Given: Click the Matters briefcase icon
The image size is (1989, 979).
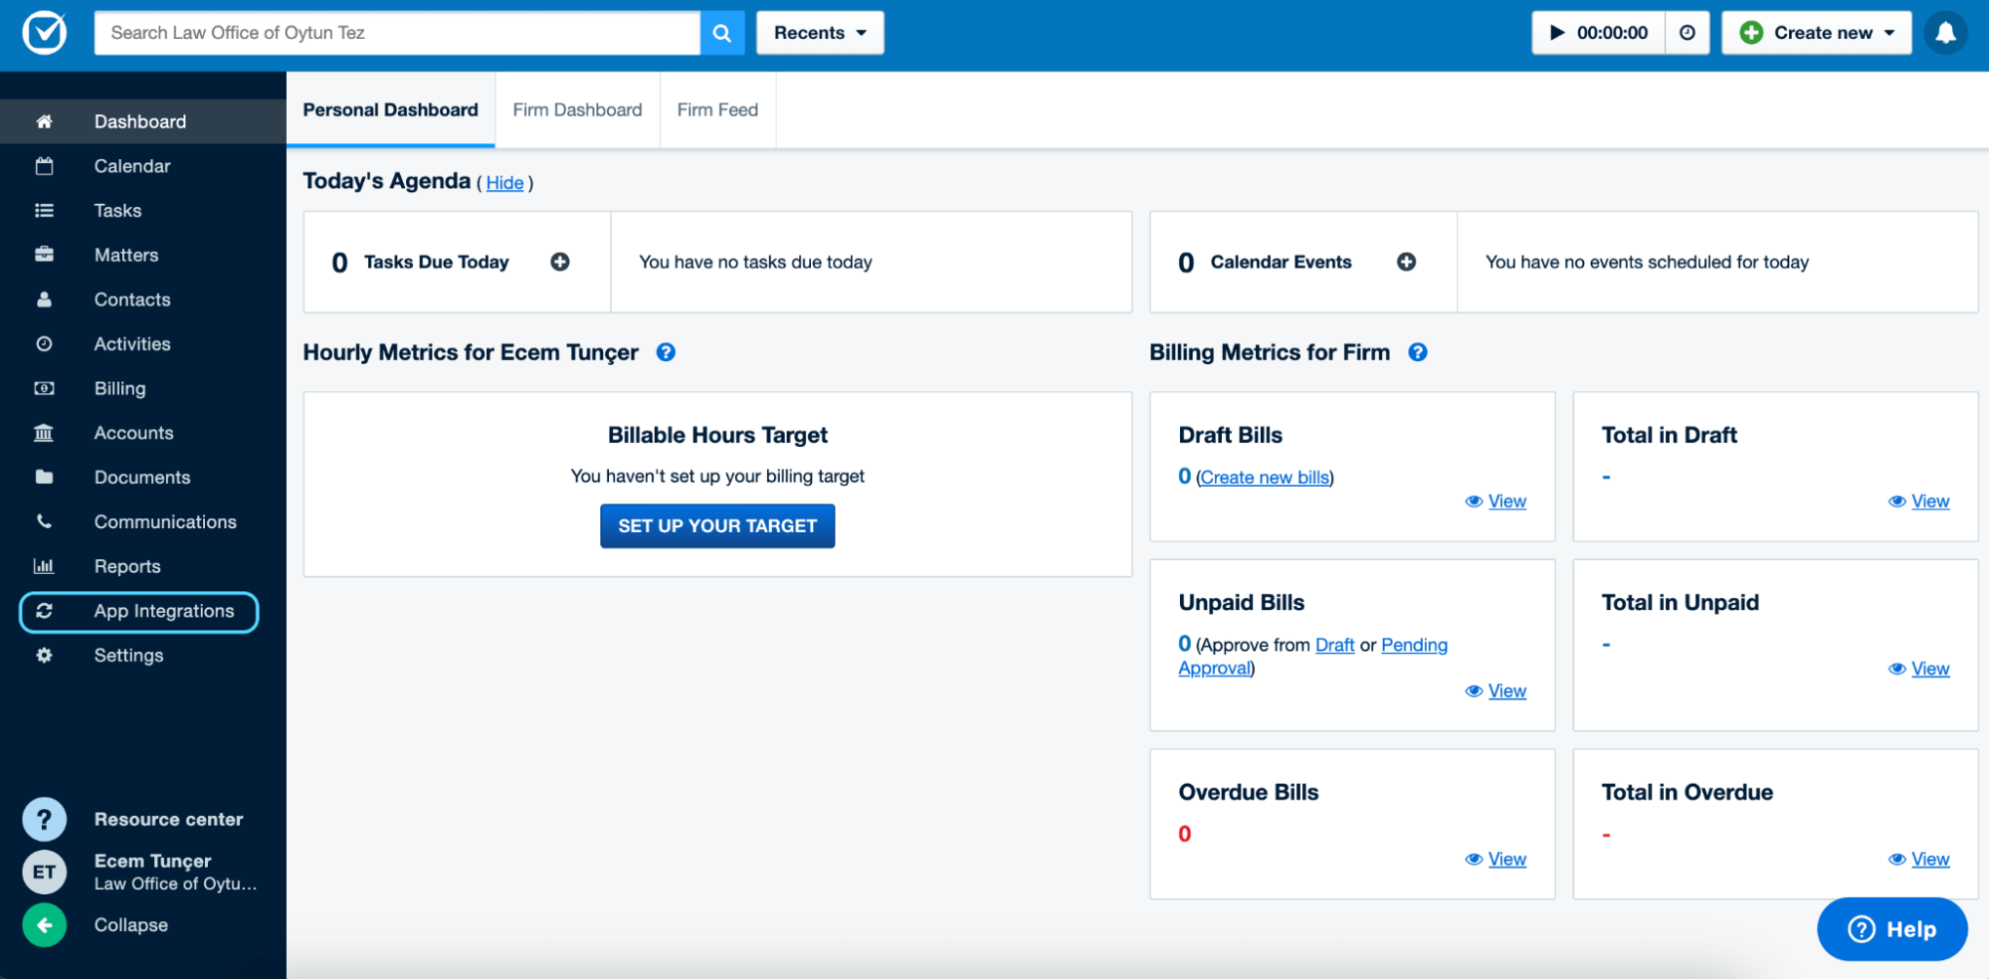Looking at the screenshot, I should [x=44, y=255].
